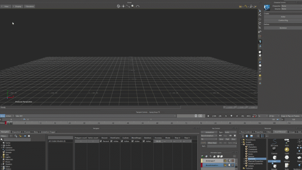This screenshot has height=170, width=302.
Task: Select the Rotate tool in viewer toolbar
Action: [260, 23]
